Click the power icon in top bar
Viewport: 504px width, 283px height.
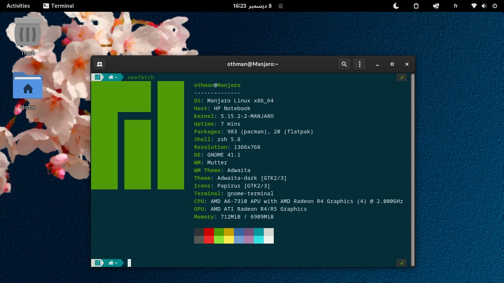(x=494, y=6)
